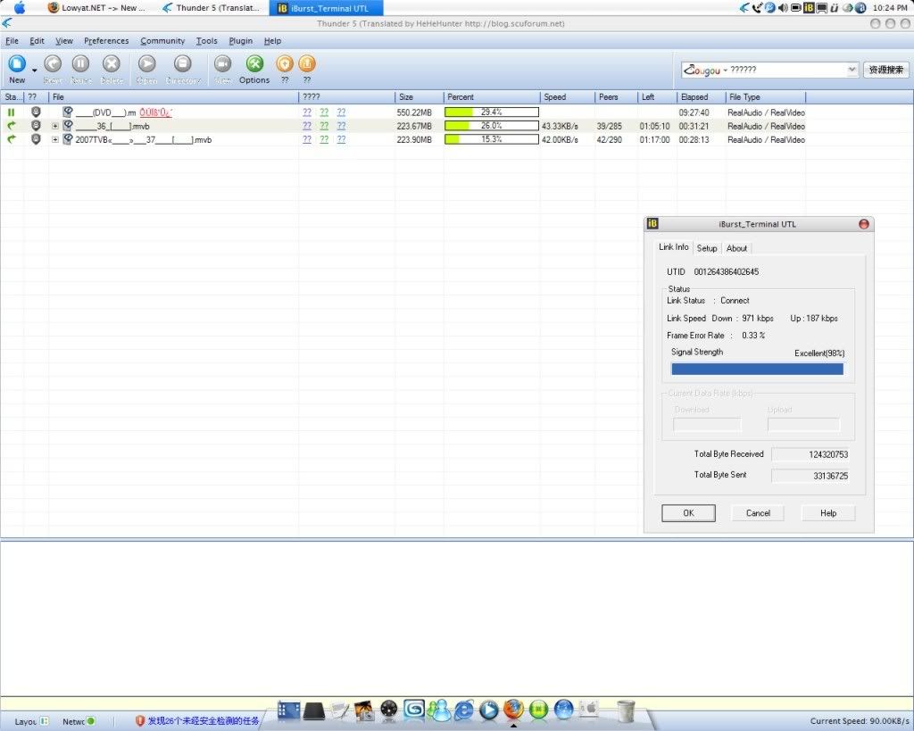The width and height of the screenshot is (914, 731).
Task: Click Cancel in the iBurst Terminal dialog
Action: click(x=758, y=513)
